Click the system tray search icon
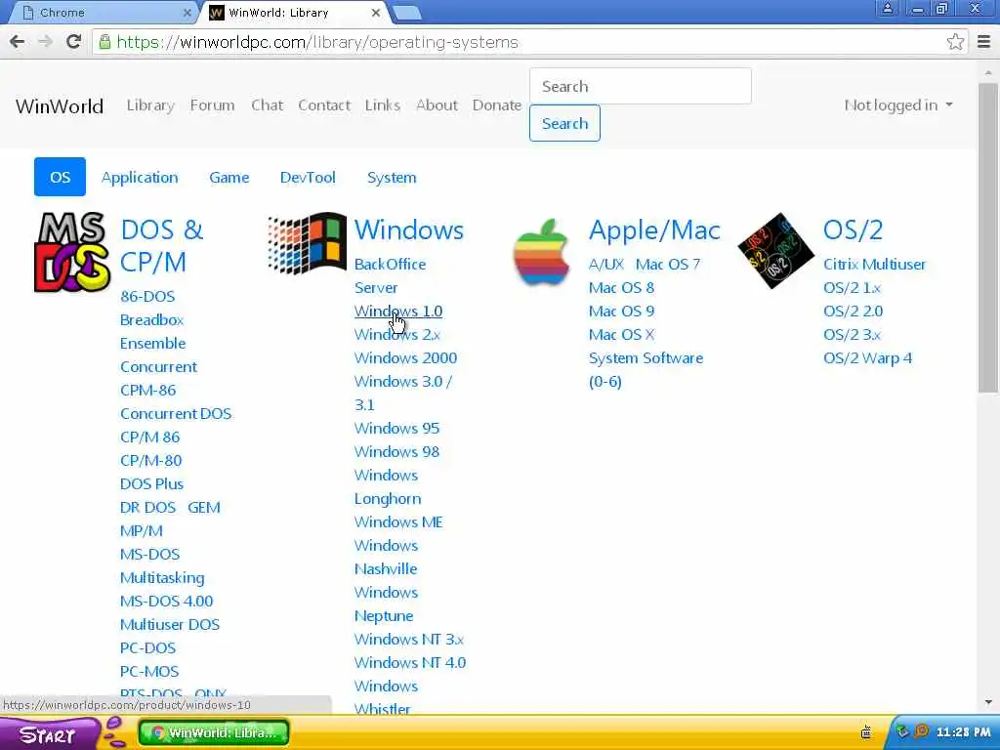The image size is (1000, 750). (x=921, y=730)
